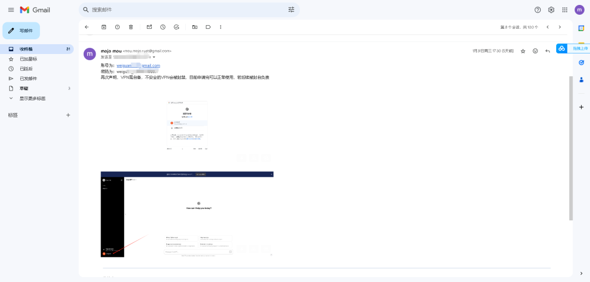The width and height of the screenshot is (590, 282).
Task: Add an emoji reaction to message
Action: point(535,51)
